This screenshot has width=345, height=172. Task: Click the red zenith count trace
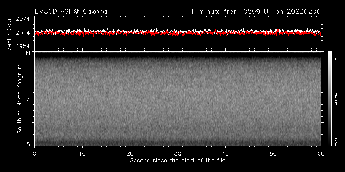point(177,33)
